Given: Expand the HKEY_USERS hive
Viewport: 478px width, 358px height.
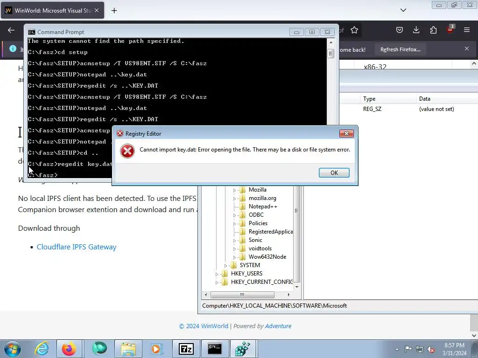Looking at the screenshot, I should coord(217,274).
